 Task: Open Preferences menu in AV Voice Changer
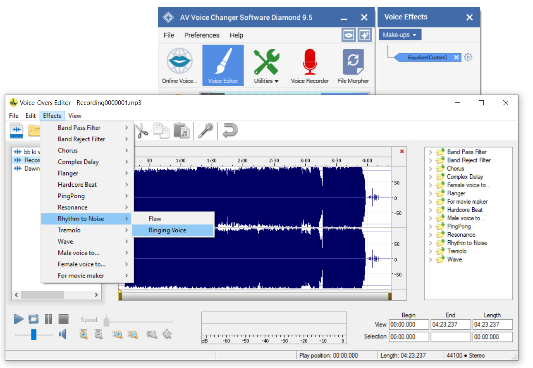point(202,35)
